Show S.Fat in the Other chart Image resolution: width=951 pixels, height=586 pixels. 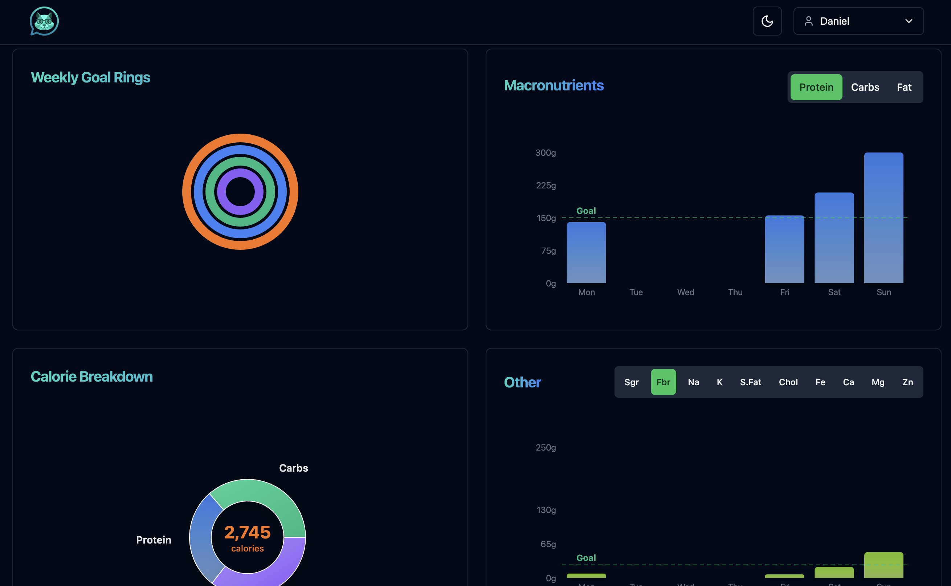750,382
